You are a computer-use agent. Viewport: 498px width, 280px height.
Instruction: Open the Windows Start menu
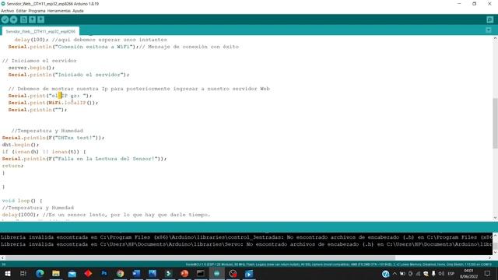(x=7, y=273)
